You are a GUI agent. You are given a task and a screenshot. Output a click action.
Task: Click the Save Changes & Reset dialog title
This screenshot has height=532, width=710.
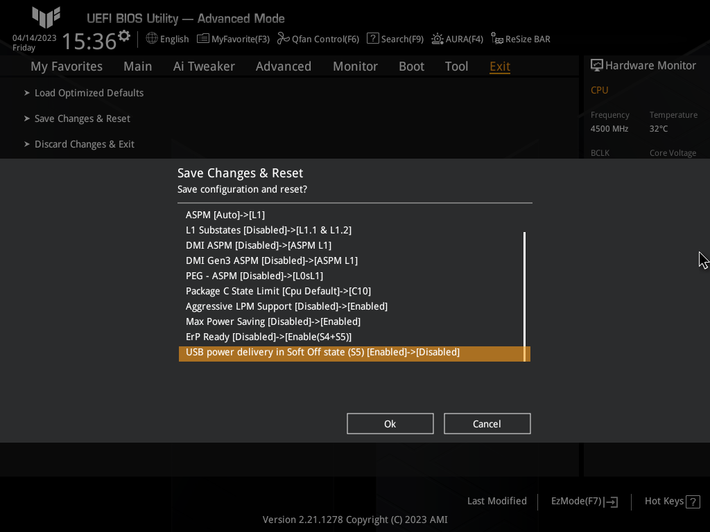(x=240, y=172)
